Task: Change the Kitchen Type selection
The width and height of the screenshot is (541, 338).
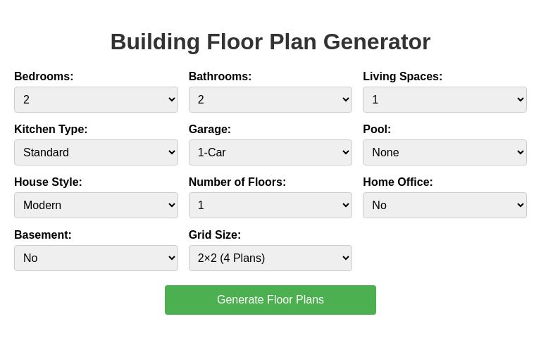Action: tap(96, 153)
